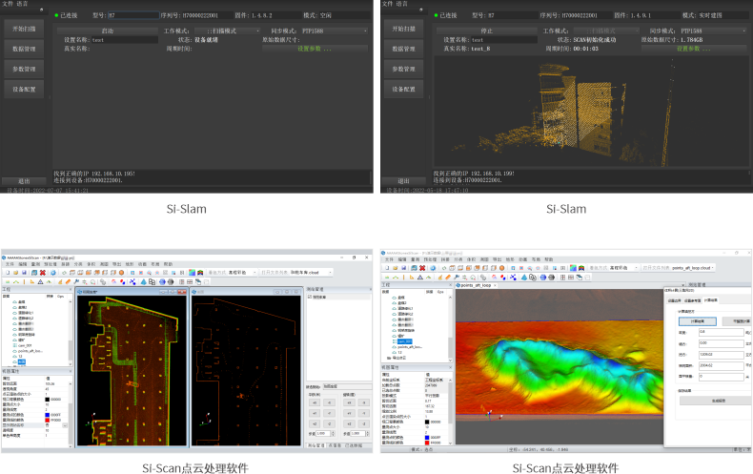Click the save icon in the bottom-right SI-Scan toolbar

click(403, 268)
